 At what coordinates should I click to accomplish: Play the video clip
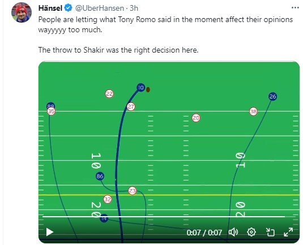50,232
